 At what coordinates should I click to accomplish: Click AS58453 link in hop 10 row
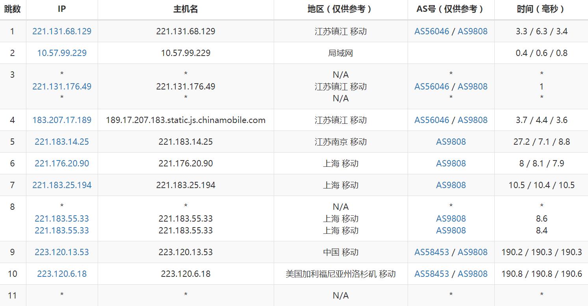click(x=432, y=274)
